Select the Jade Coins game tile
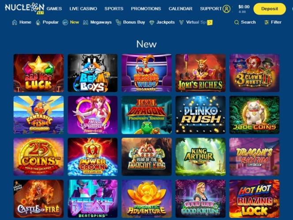This screenshot has width=293, height=220. (x=254, y=115)
